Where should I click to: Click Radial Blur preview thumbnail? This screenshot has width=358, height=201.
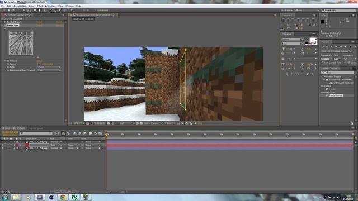21,43
